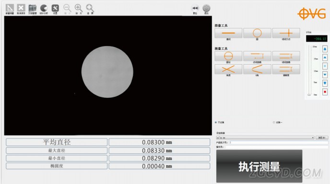The width and height of the screenshot is (330, 184).
Task: Open settings wrench-and-screwdriver icon
Action: [x=55, y=8]
